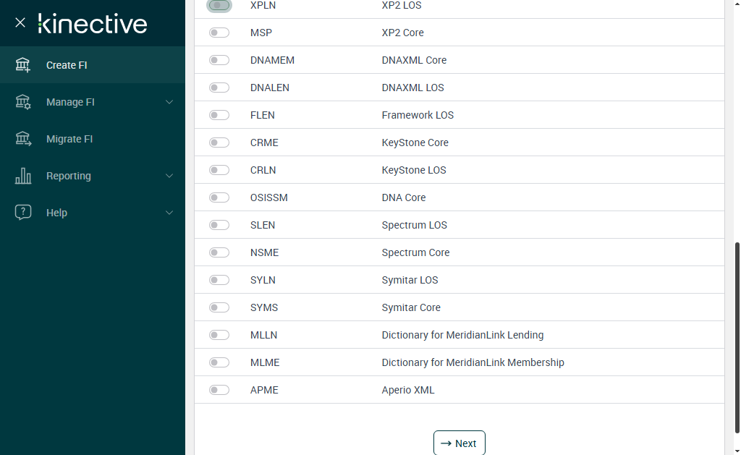
Task: Open the Manage FI menu item
Action: (x=93, y=101)
